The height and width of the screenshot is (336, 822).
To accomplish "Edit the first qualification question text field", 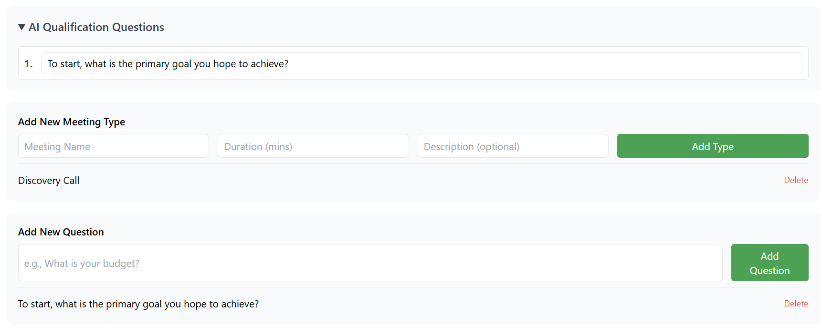I will tap(421, 63).
